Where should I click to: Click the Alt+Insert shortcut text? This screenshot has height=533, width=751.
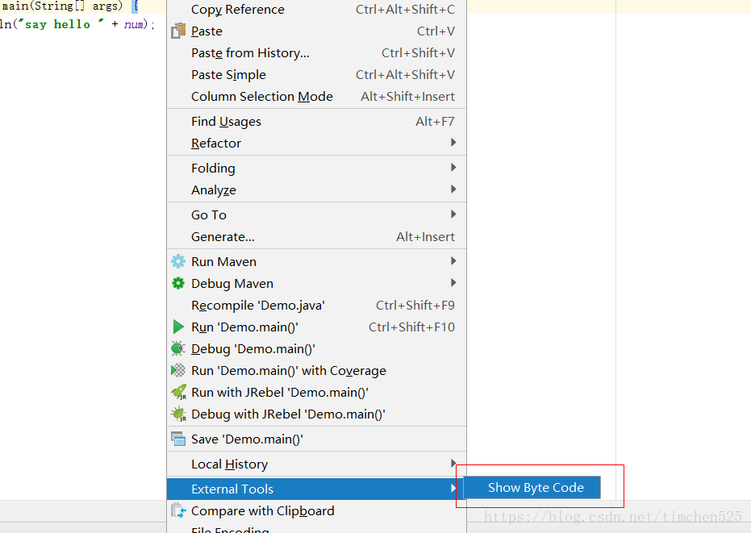(425, 236)
